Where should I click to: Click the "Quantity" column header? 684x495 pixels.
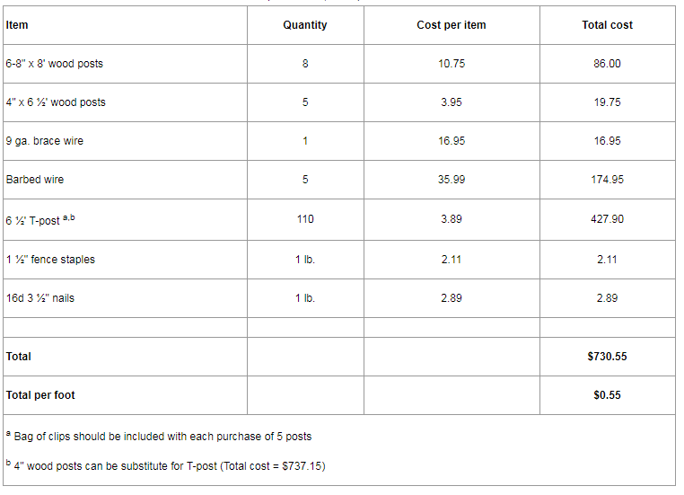(305, 25)
